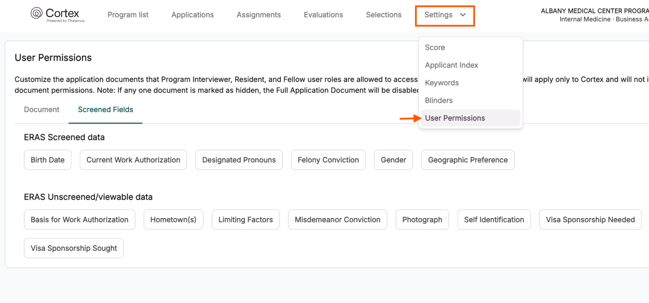This screenshot has height=303, width=649.
Task: Navigate to the Applications section
Action: (x=192, y=14)
